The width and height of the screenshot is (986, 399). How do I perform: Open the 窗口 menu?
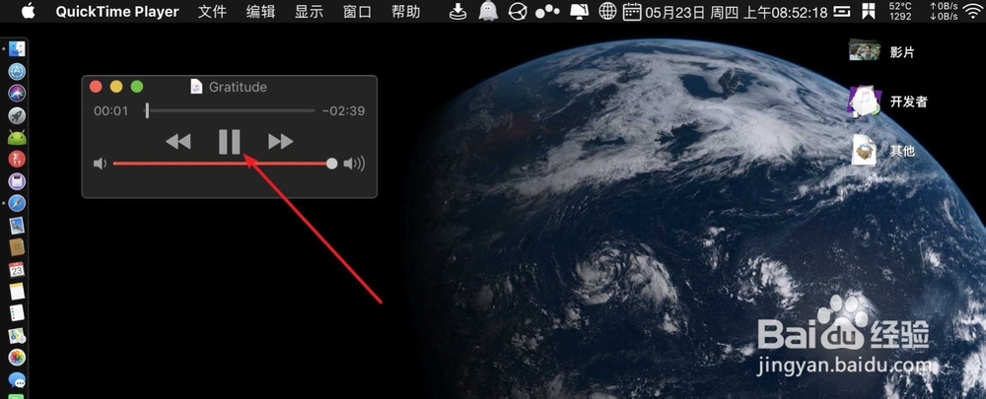click(x=357, y=11)
